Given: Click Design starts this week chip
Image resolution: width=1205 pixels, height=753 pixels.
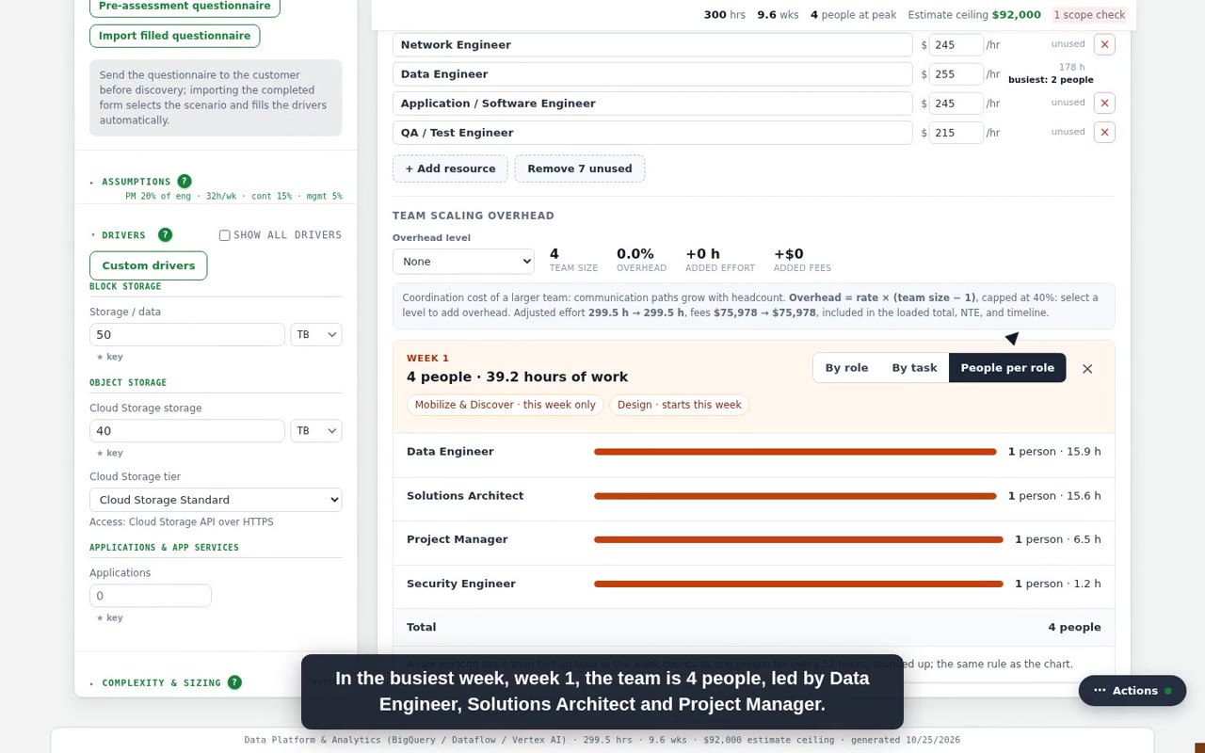Looking at the screenshot, I should [x=679, y=405].
